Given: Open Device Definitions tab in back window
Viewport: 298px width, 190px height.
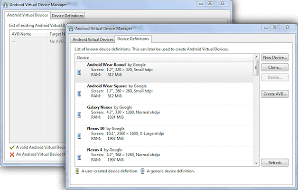Looking at the screenshot, I should 68,16.
